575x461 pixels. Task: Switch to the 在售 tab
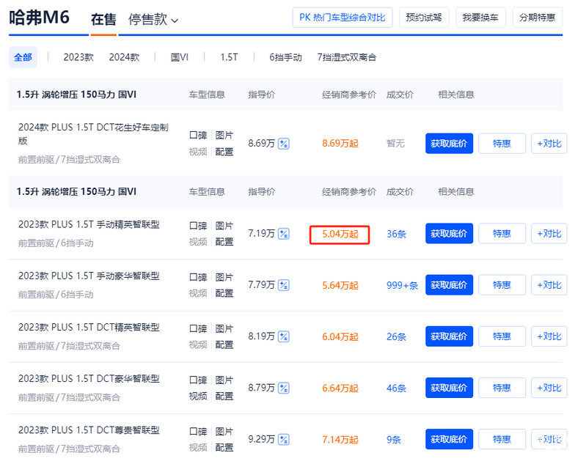coord(103,20)
